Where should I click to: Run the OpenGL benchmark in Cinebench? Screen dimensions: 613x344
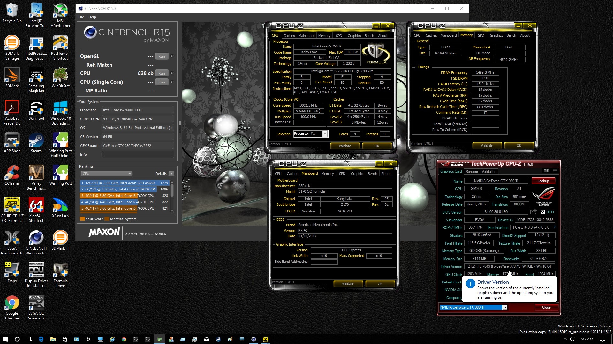pyautogui.click(x=162, y=56)
